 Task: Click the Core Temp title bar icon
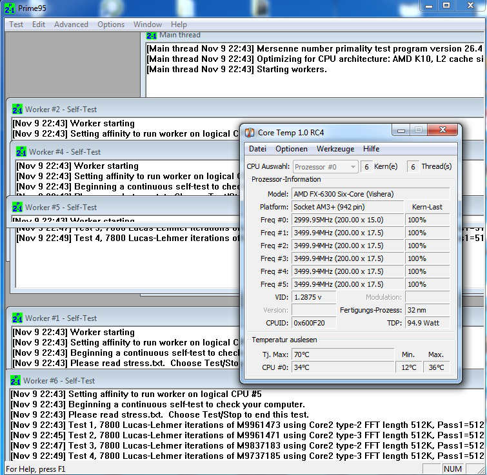click(x=250, y=133)
